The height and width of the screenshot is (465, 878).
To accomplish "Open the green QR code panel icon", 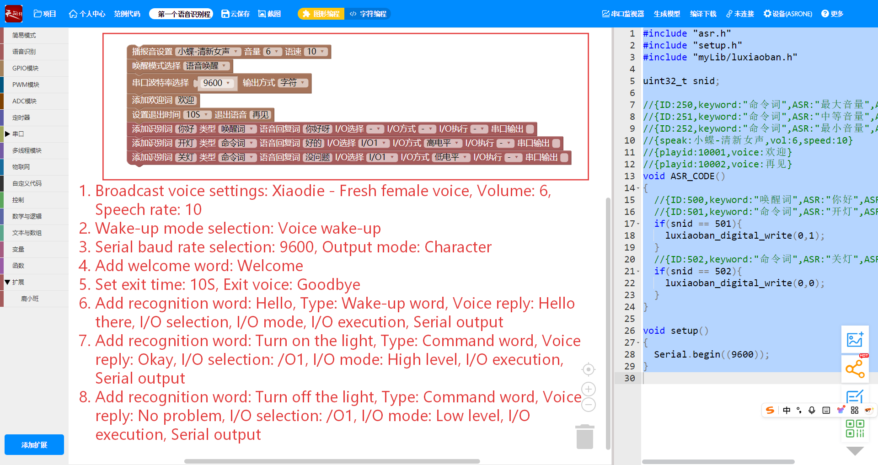I will pos(855,428).
